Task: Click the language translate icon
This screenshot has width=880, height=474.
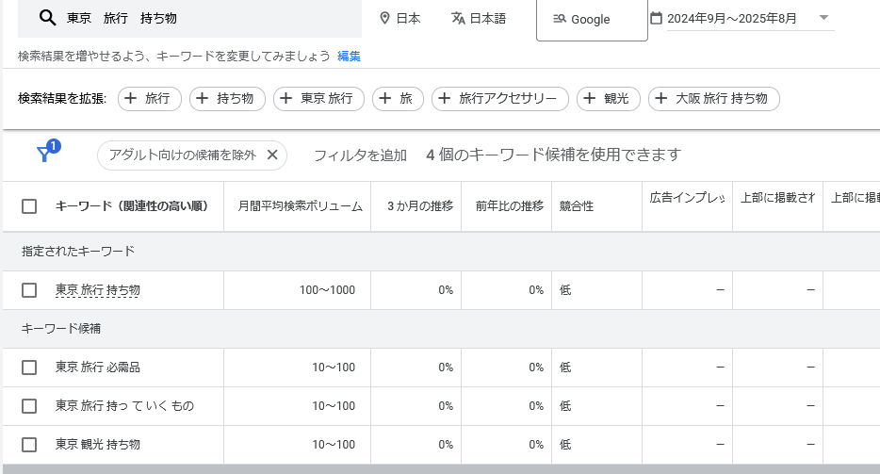Action: (x=458, y=18)
